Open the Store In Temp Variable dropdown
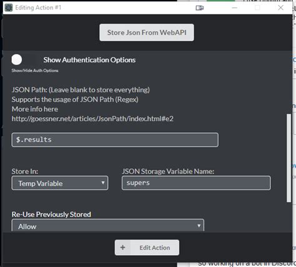 (x=60, y=183)
